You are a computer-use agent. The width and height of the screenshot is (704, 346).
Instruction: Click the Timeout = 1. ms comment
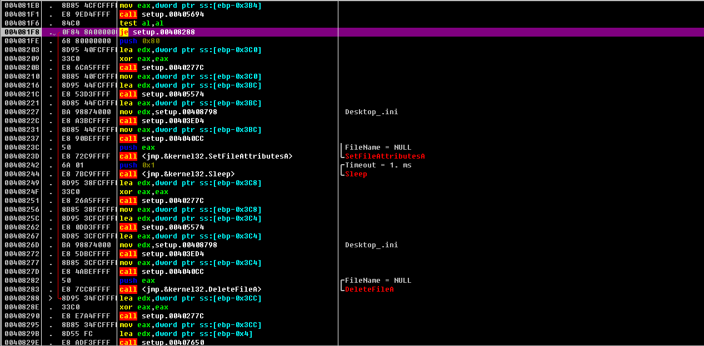coord(378,165)
